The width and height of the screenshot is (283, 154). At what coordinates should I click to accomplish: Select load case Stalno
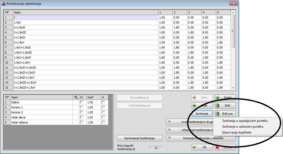tap(41, 102)
